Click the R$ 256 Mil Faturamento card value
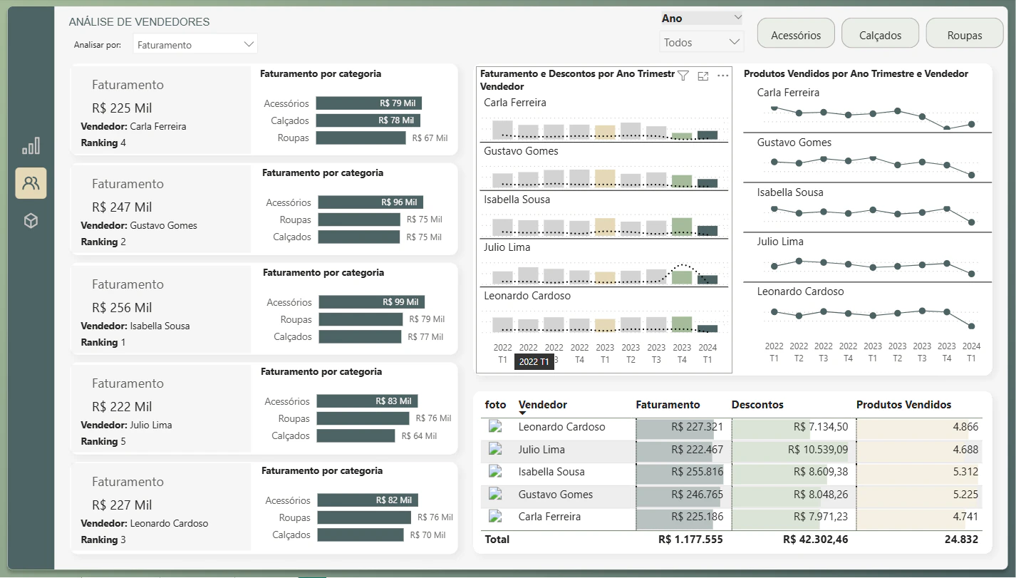 tap(122, 308)
